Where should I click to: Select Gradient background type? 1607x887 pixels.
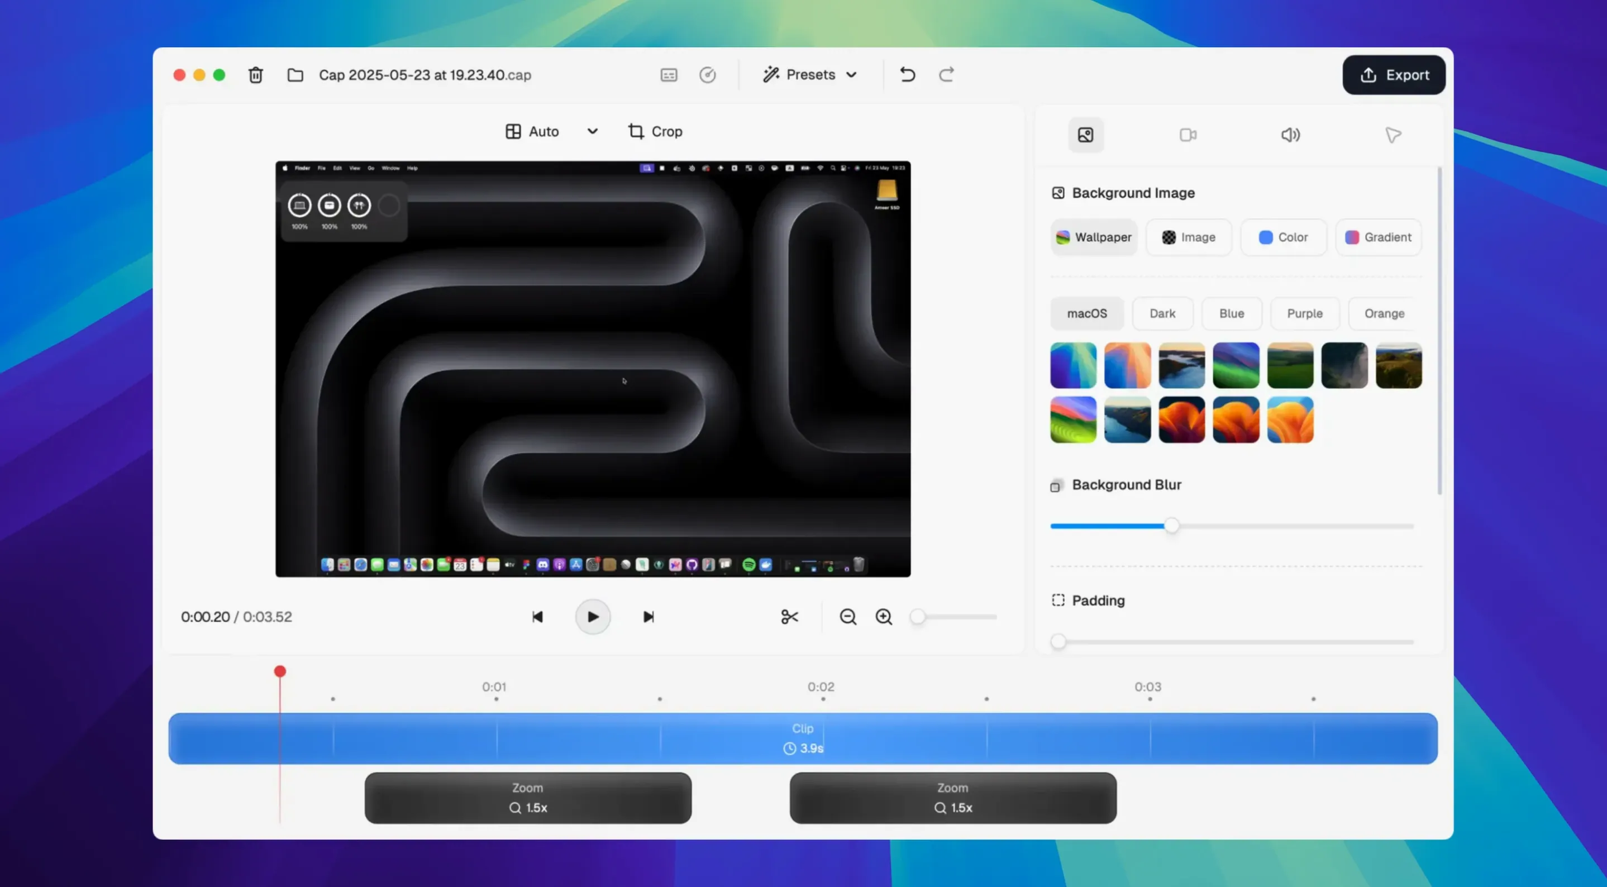tap(1378, 237)
